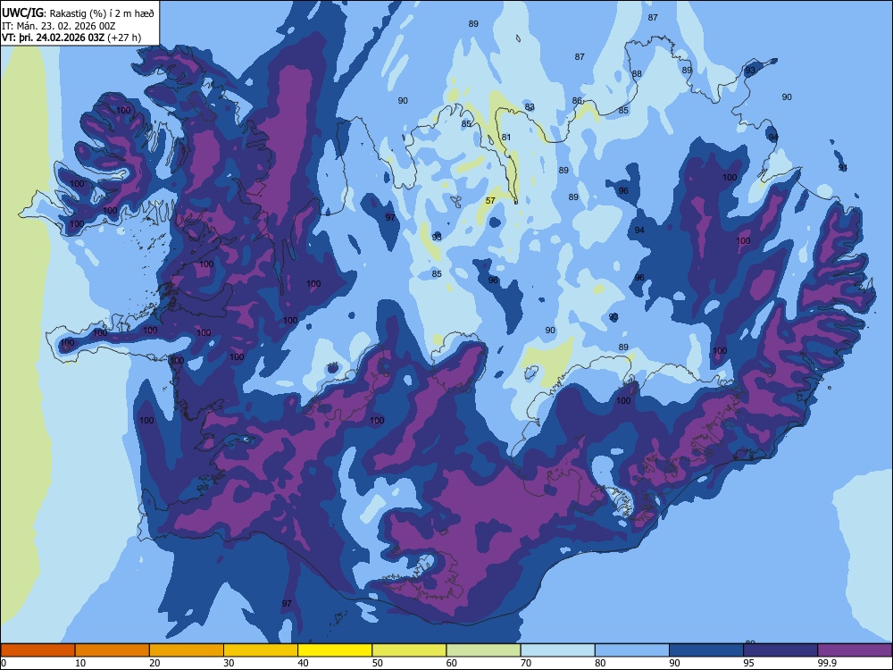
Task: Click the 95–99.9 indigo legend swatch
Action: pyautogui.click(x=780, y=650)
